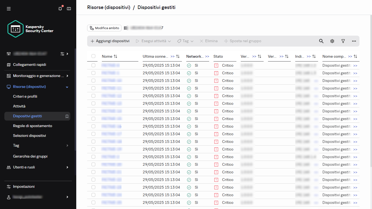Tick the checkbox of the last fully visible row
The image size is (372, 209).
click(x=93, y=202)
